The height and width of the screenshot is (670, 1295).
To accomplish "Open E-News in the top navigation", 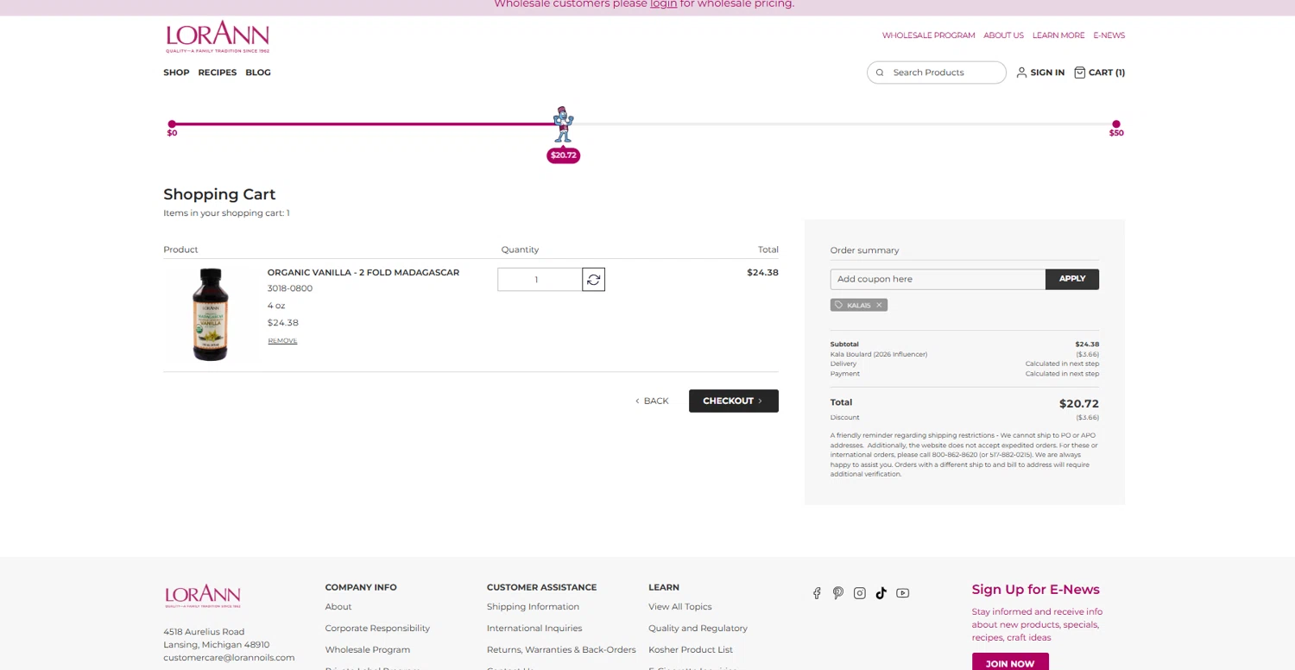I will tap(1109, 35).
